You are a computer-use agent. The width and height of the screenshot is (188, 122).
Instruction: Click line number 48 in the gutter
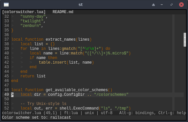[7, 90]
